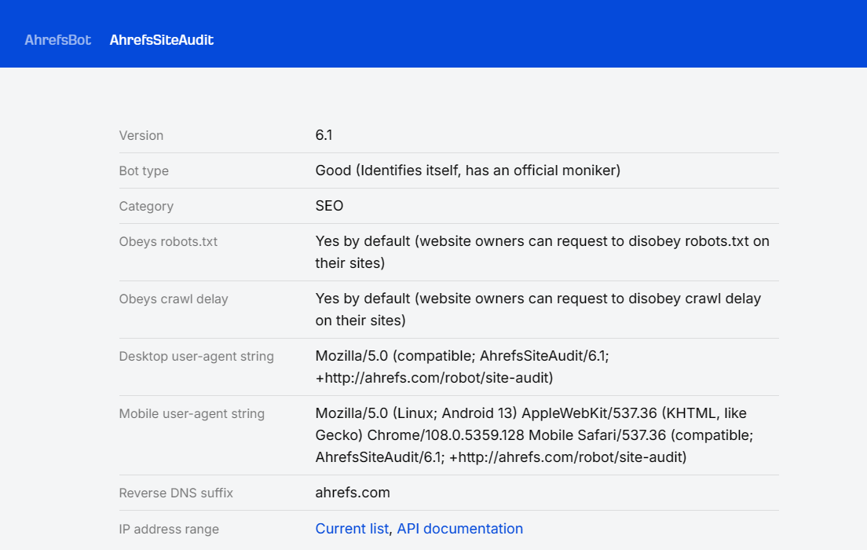
Task: Click the desktop user-agent string value
Action: [462, 367]
